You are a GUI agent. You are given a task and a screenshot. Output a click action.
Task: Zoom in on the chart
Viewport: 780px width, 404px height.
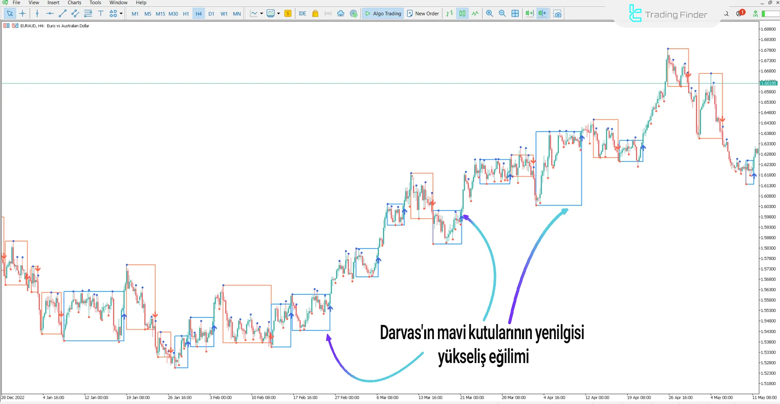click(x=489, y=13)
